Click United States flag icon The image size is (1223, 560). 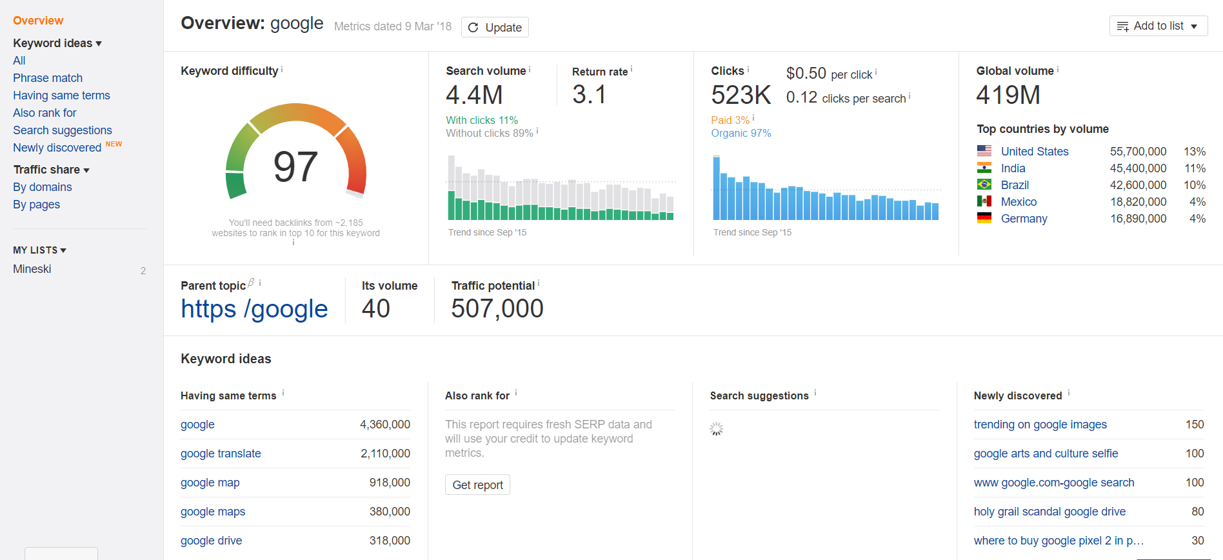(x=984, y=151)
